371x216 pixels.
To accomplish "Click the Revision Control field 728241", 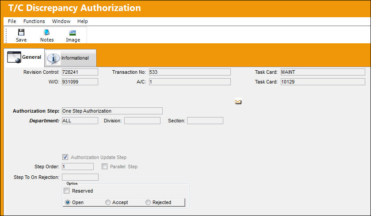I will point(80,72).
